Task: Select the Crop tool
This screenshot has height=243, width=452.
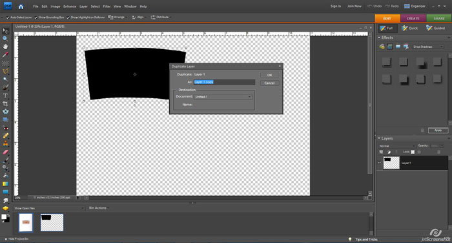Action: coord(5,103)
